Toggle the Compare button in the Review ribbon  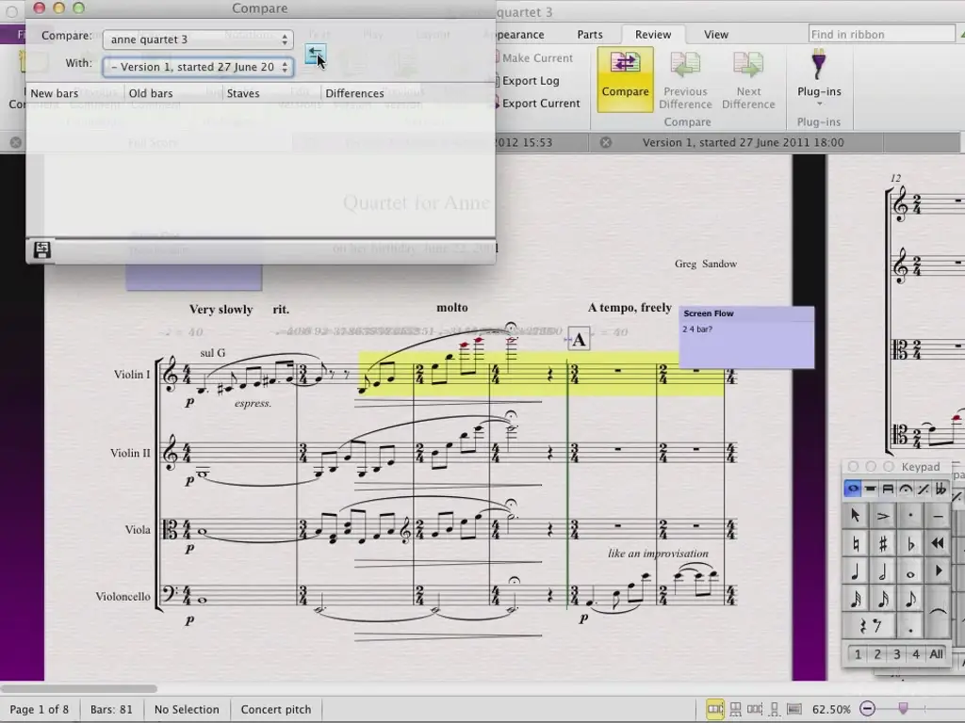click(x=626, y=80)
